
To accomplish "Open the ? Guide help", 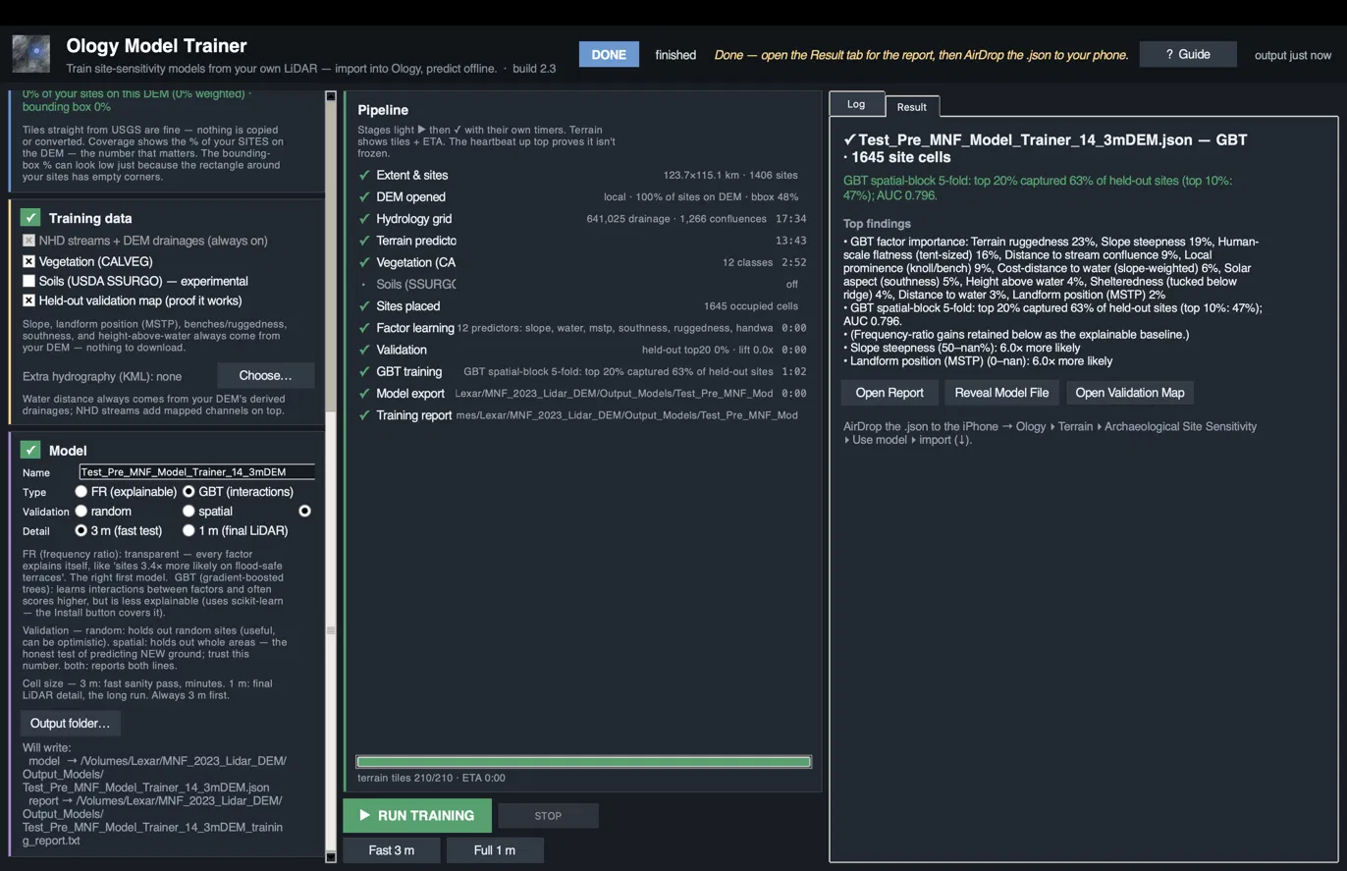I will (1188, 54).
